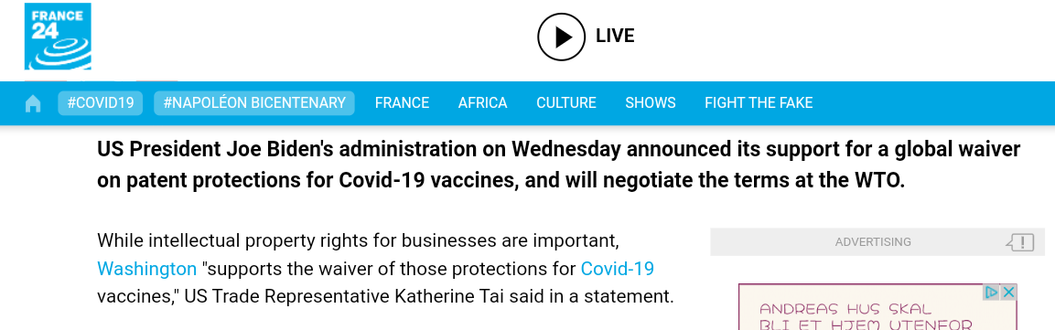The width and height of the screenshot is (1055, 330).
Task: Click the Katherine Tai statement paragraph
Action: tap(385, 269)
